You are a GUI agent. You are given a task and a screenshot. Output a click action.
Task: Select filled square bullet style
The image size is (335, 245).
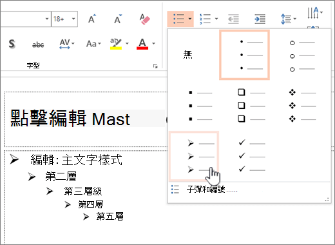tap(200, 106)
